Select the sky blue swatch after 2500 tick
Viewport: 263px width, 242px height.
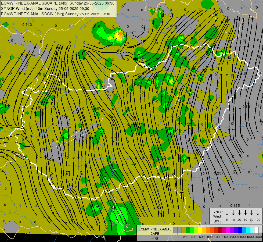244,230
